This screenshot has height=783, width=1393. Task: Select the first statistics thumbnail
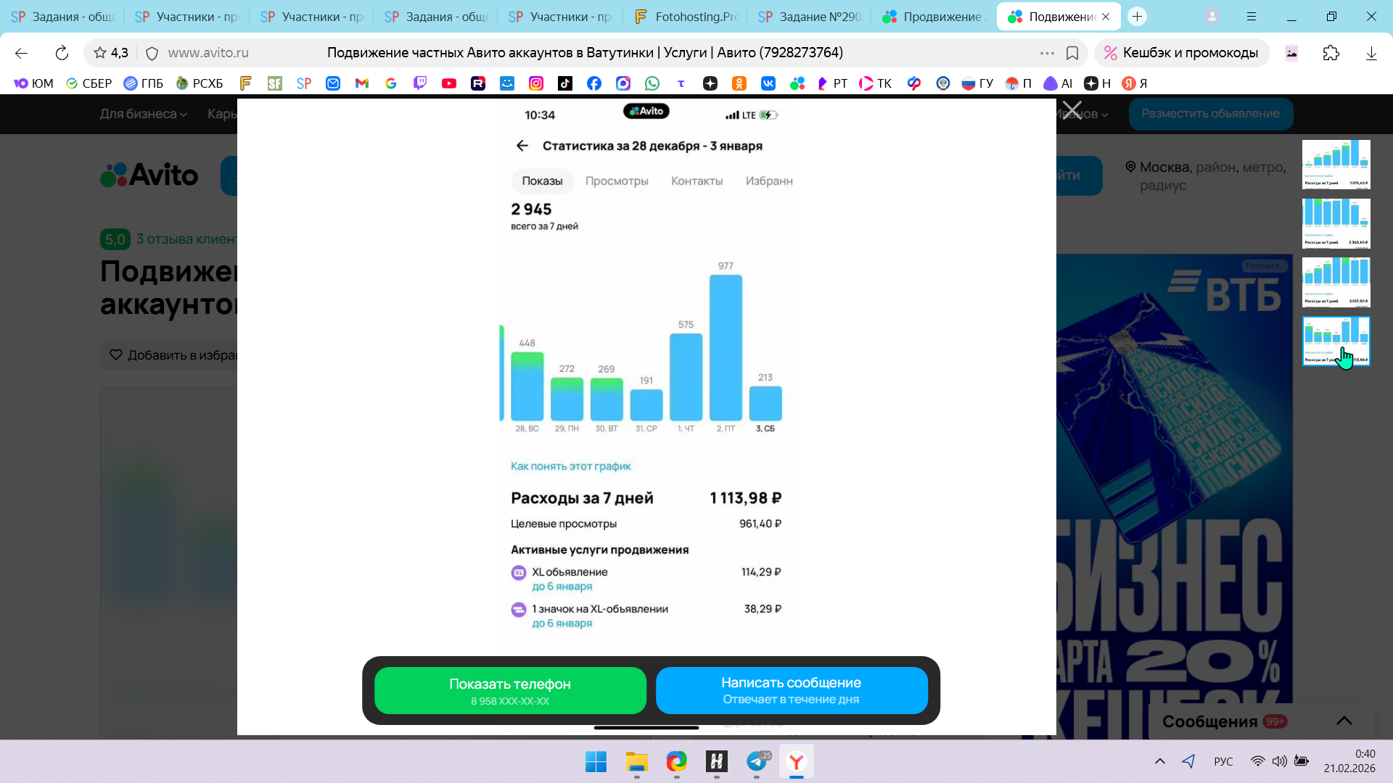(1336, 165)
